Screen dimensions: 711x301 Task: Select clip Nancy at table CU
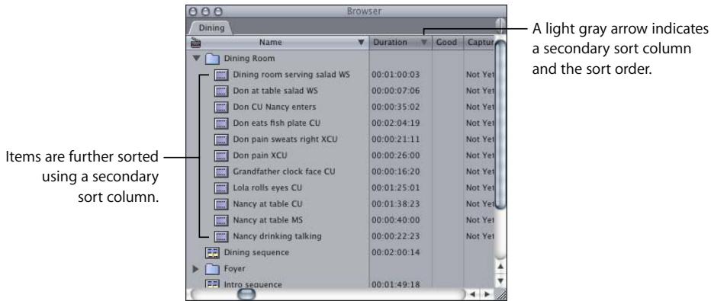pos(267,203)
